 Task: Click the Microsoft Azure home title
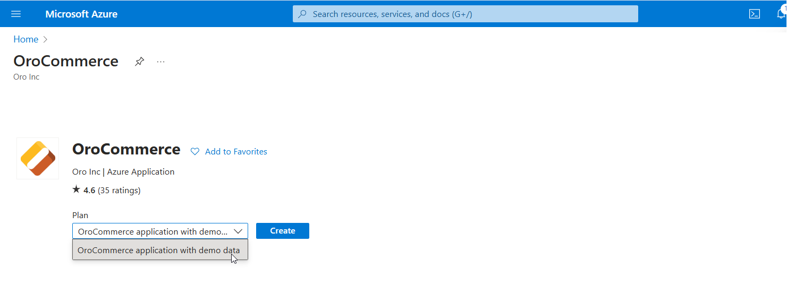point(81,14)
